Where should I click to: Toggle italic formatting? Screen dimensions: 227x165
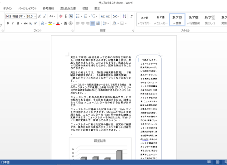coord(13,24)
